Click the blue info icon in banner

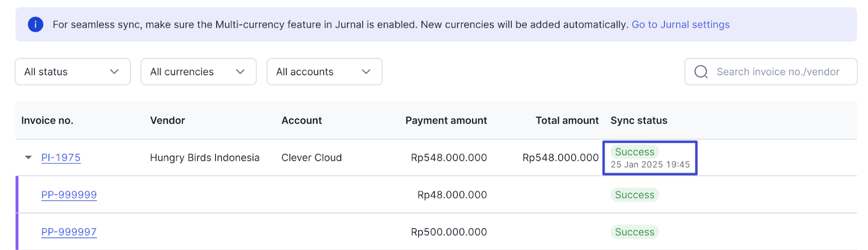pyautogui.click(x=35, y=24)
